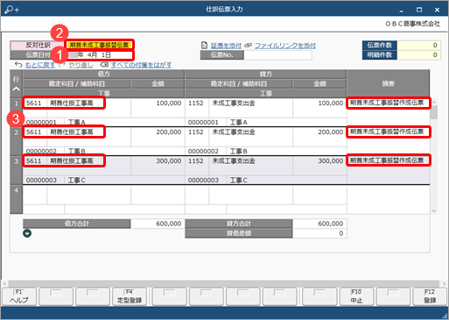Click row 1 debit account 5611 期首仕掛工事高
Screen dimensions: 449x320
pyautogui.click(x=64, y=103)
